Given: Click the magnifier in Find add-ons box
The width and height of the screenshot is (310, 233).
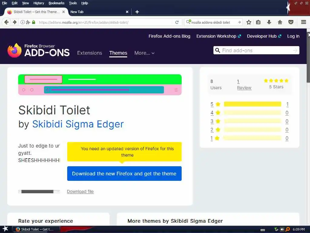Looking at the screenshot, I should (217, 50).
